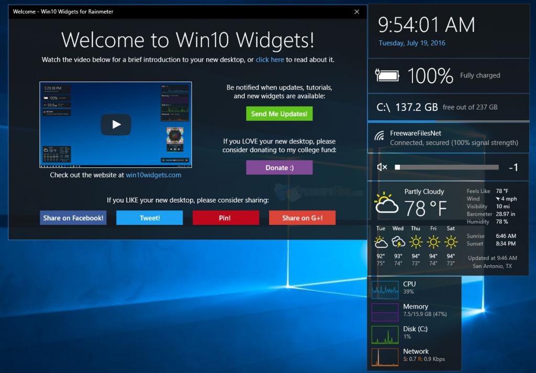
Task: Click the Donate :) button
Action: (280, 168)
